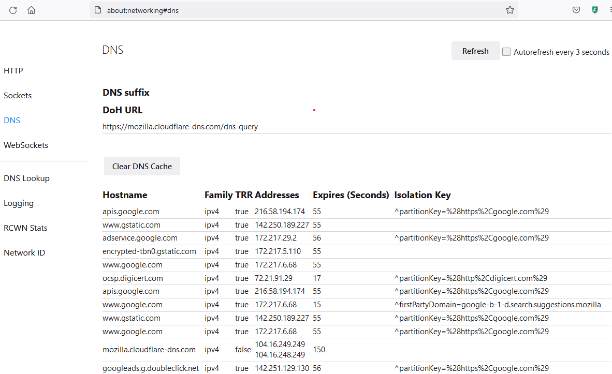Open the Logging section
The width and height of the screenshot is (612, 374).
[x=18, y=203]
